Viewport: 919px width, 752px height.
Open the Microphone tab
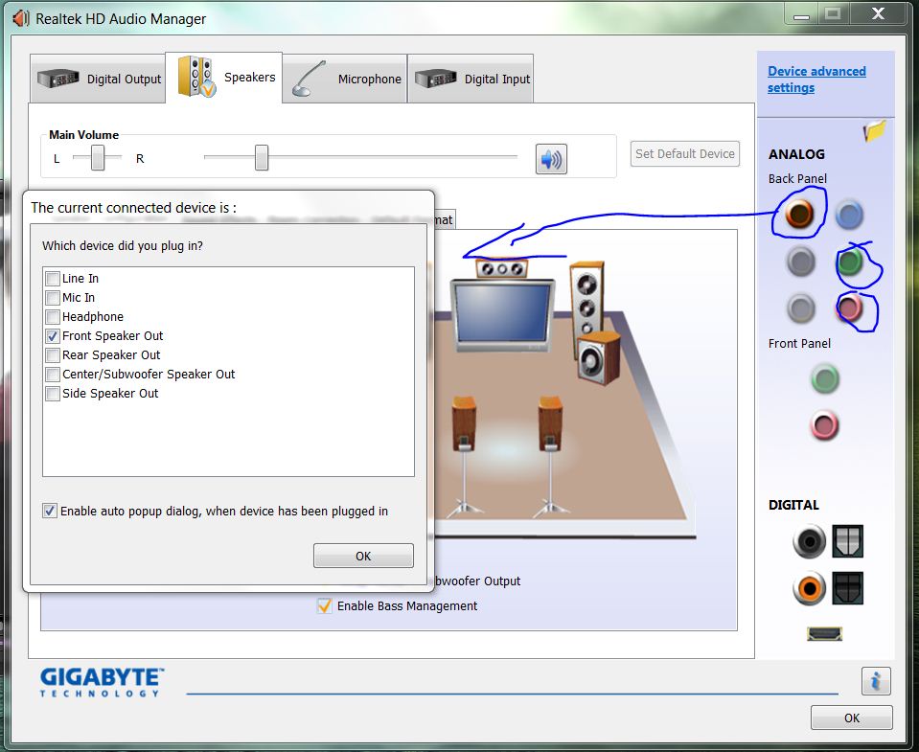coord(345,79)
